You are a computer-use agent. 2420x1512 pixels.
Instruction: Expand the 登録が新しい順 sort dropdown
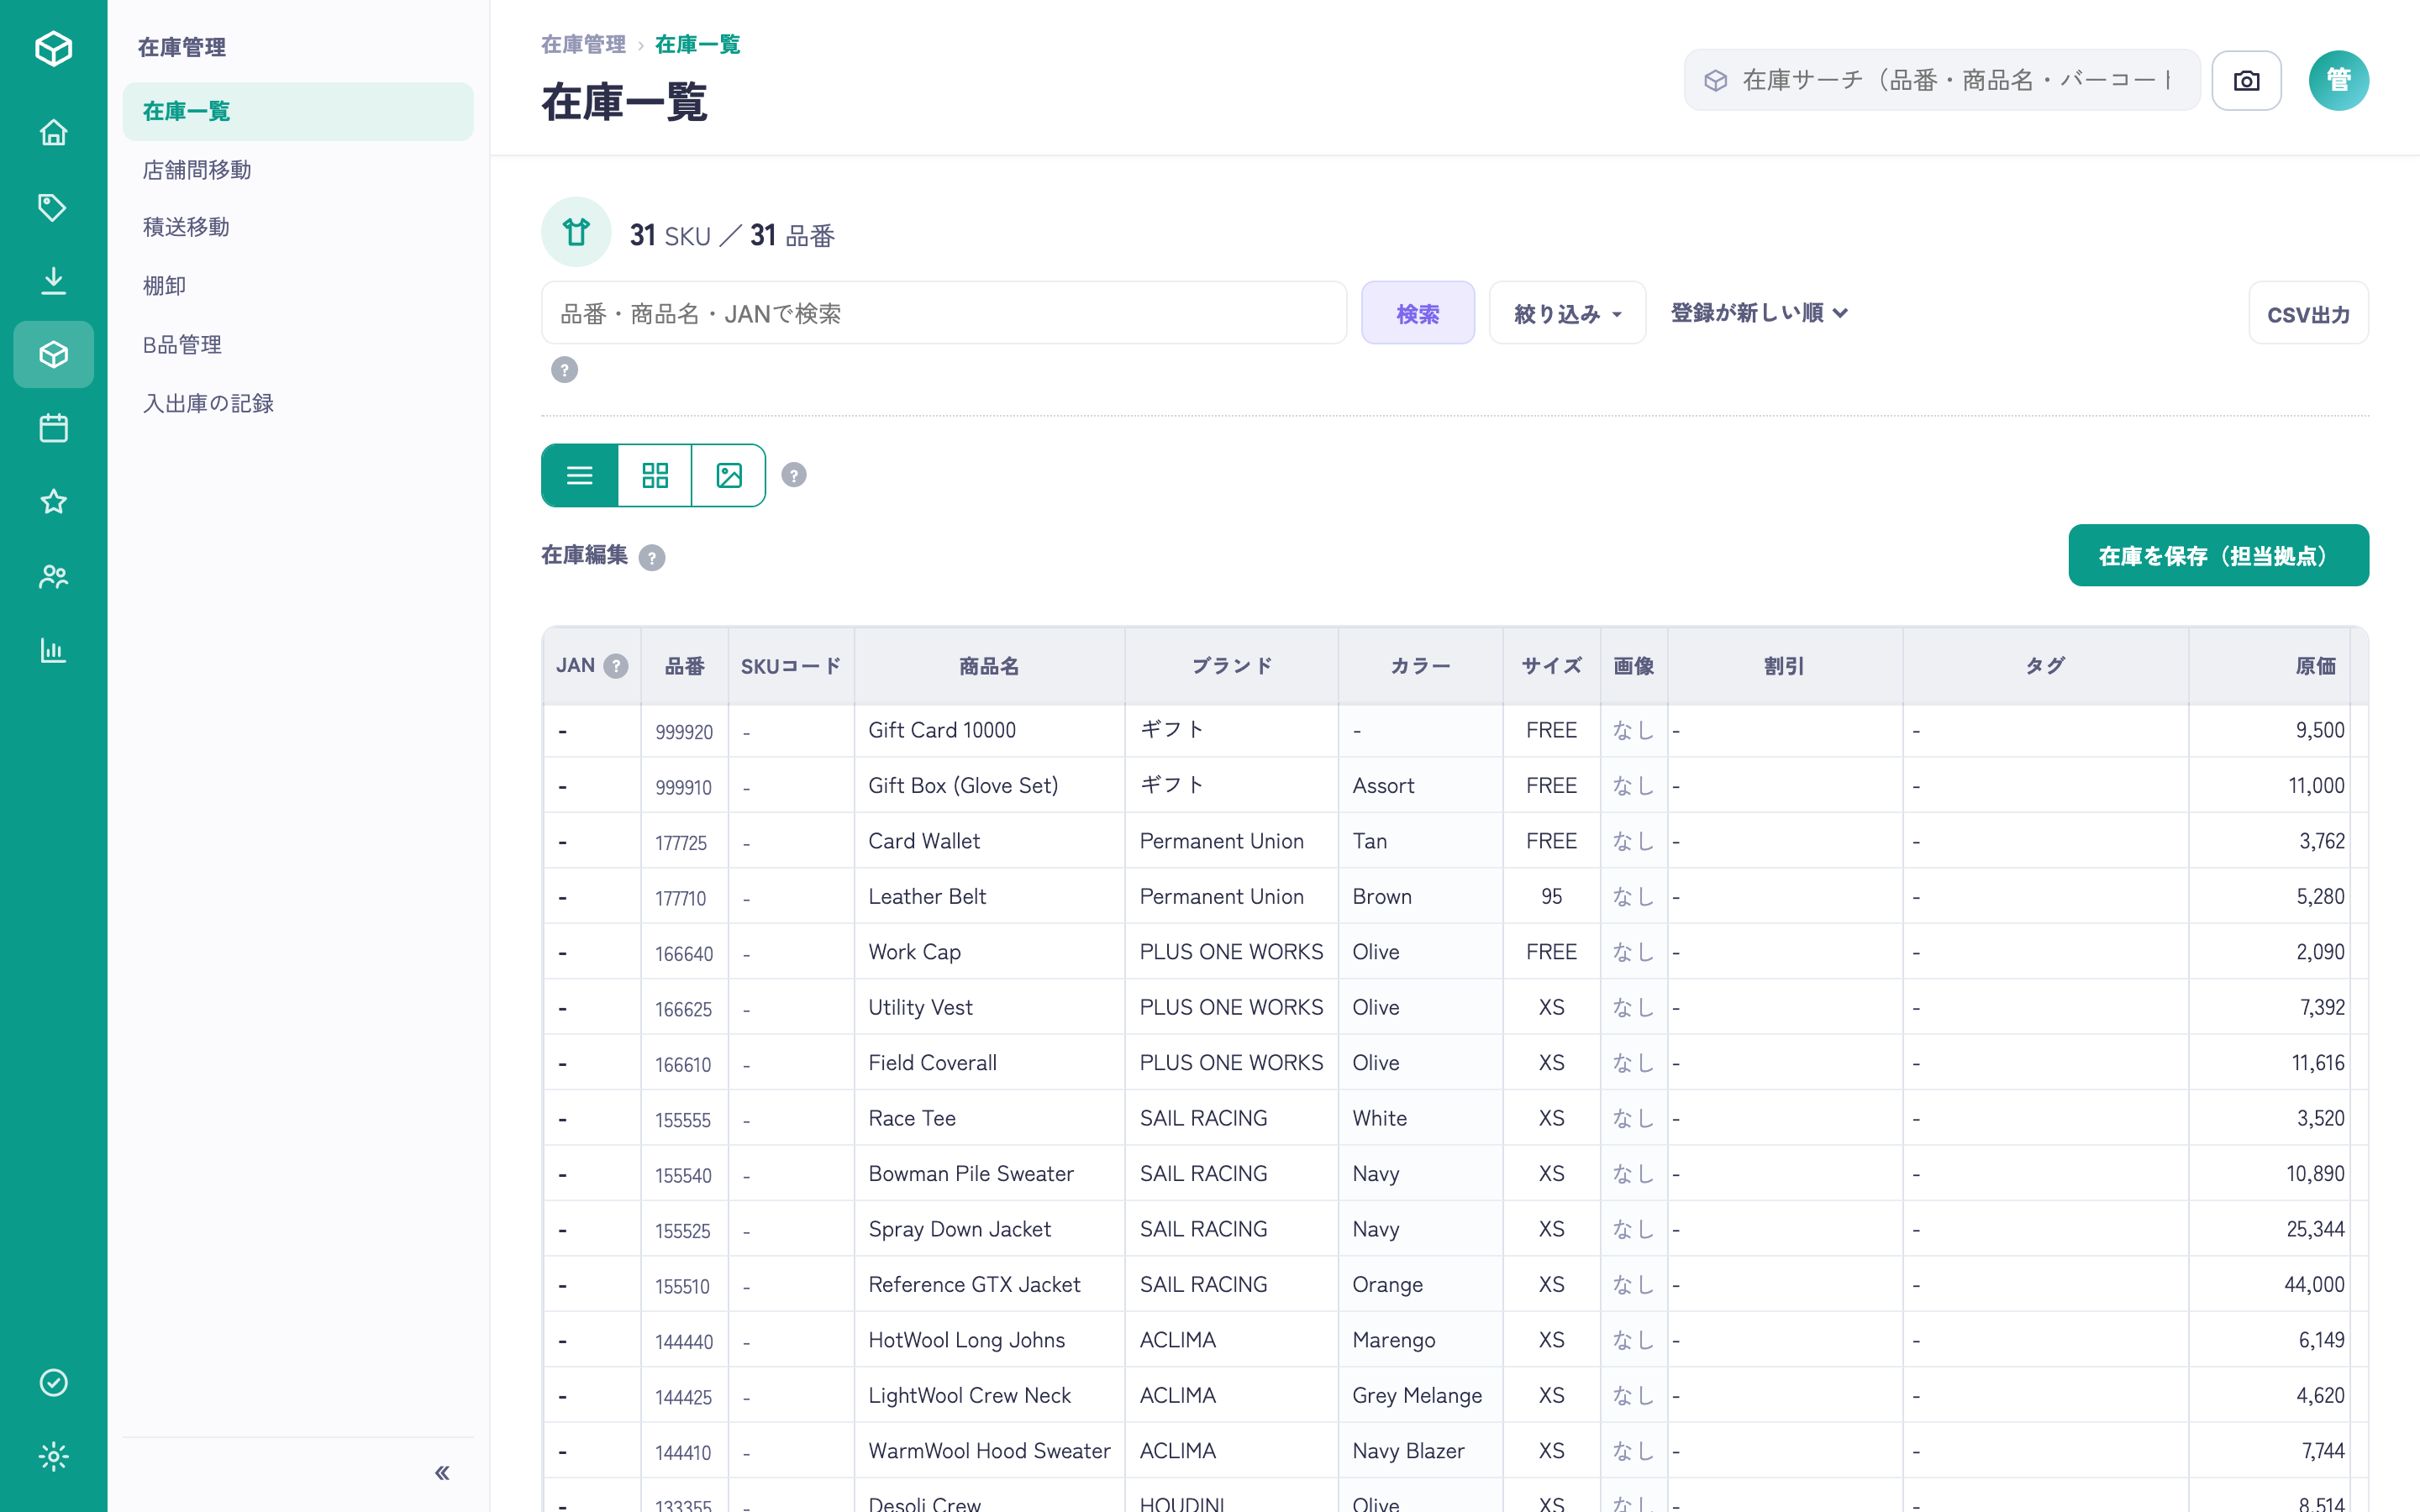1759,313
